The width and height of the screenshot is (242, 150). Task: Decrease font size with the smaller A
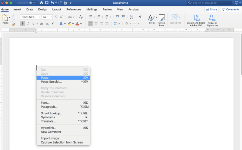pos(61,17)
